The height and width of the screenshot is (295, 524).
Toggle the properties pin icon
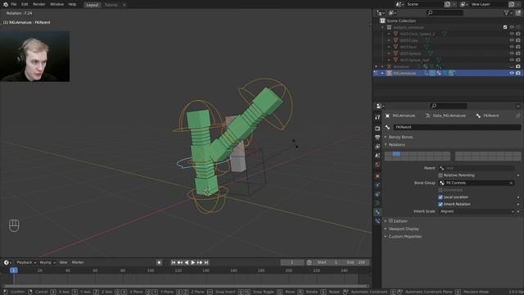click(x=517, y=116)
